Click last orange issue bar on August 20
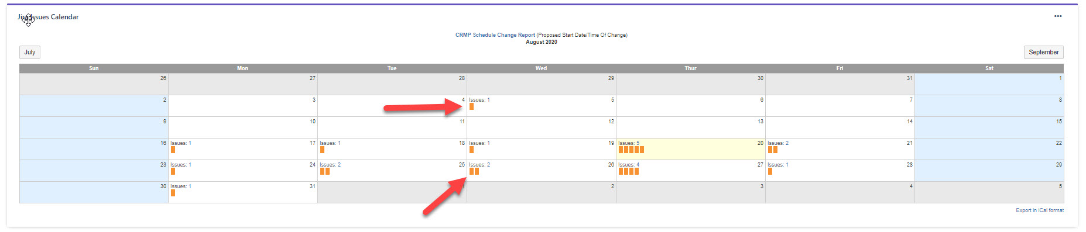 (x=642, y=150)
